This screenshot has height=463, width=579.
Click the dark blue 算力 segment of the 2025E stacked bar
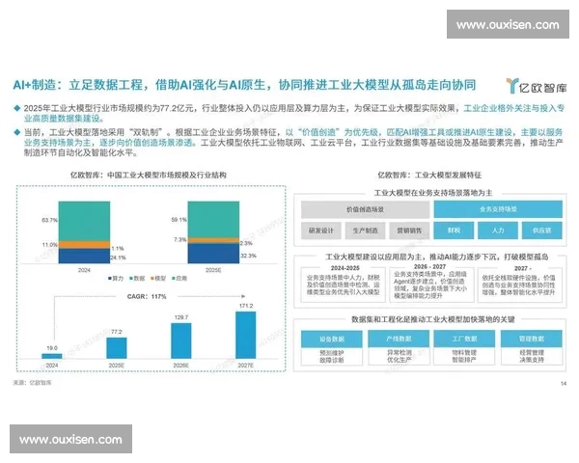pos(213,254)
